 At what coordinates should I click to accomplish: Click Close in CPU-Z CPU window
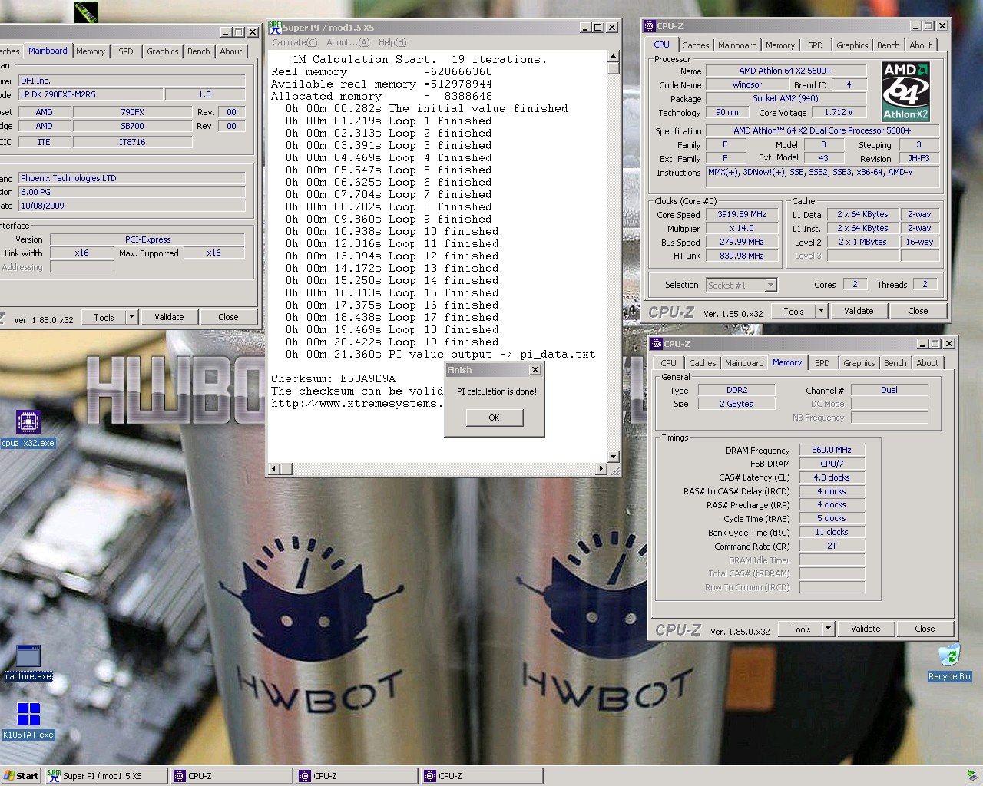coord(918,311)
